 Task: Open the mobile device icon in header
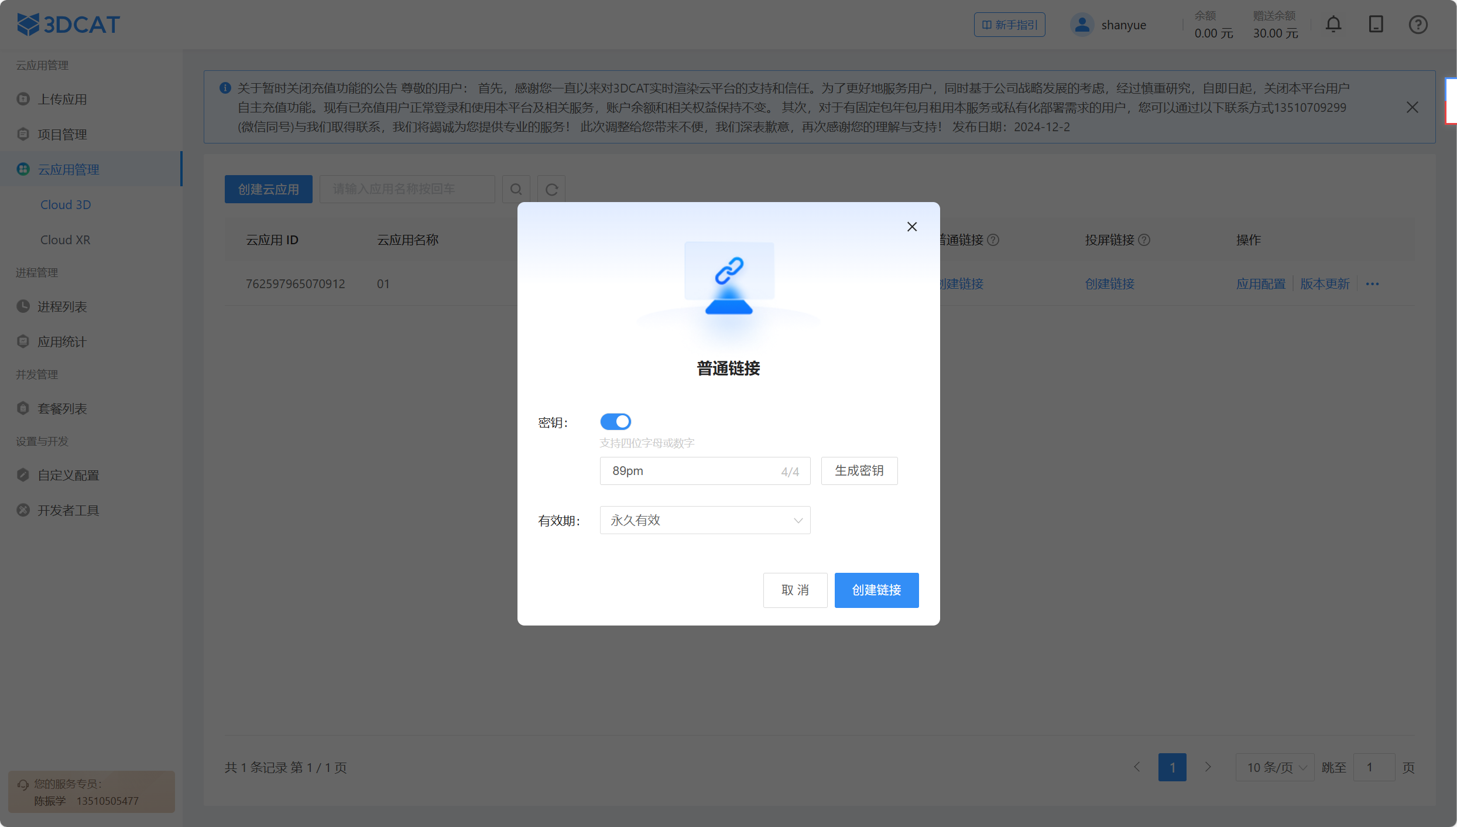1376,25
